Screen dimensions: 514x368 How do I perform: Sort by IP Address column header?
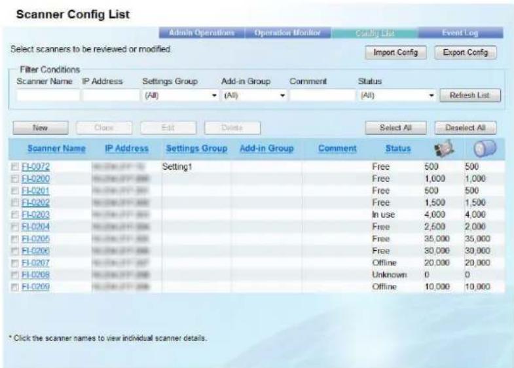tap(126, 149)
